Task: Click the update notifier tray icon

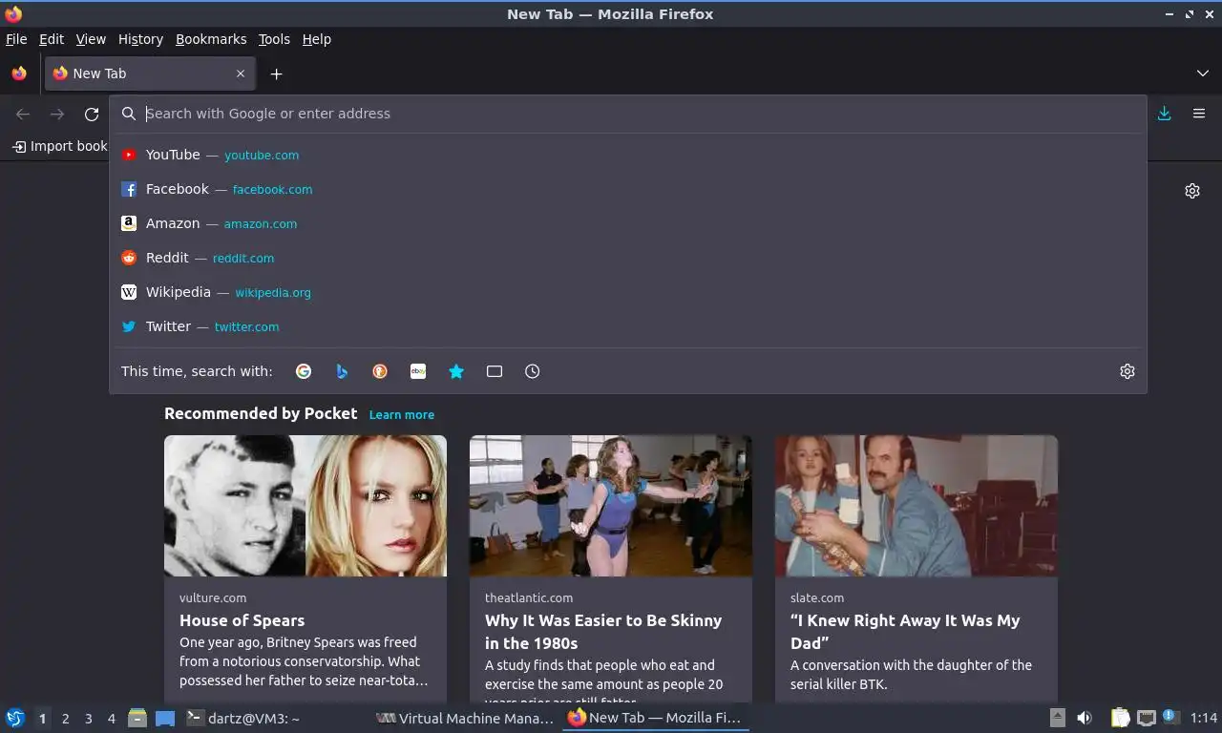Action: click(1170, 717)
